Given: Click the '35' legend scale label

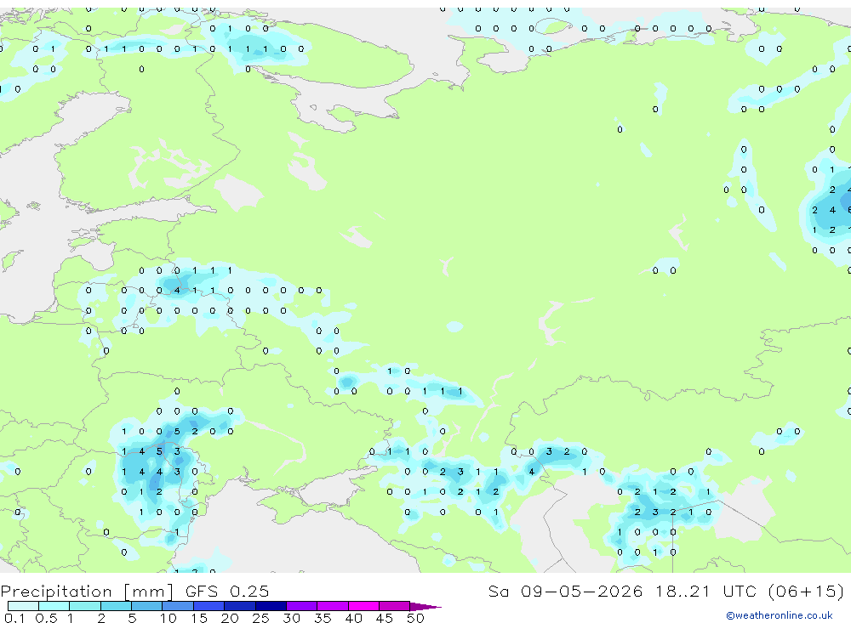Looking at the screenshot, I should tap(323, 618).
